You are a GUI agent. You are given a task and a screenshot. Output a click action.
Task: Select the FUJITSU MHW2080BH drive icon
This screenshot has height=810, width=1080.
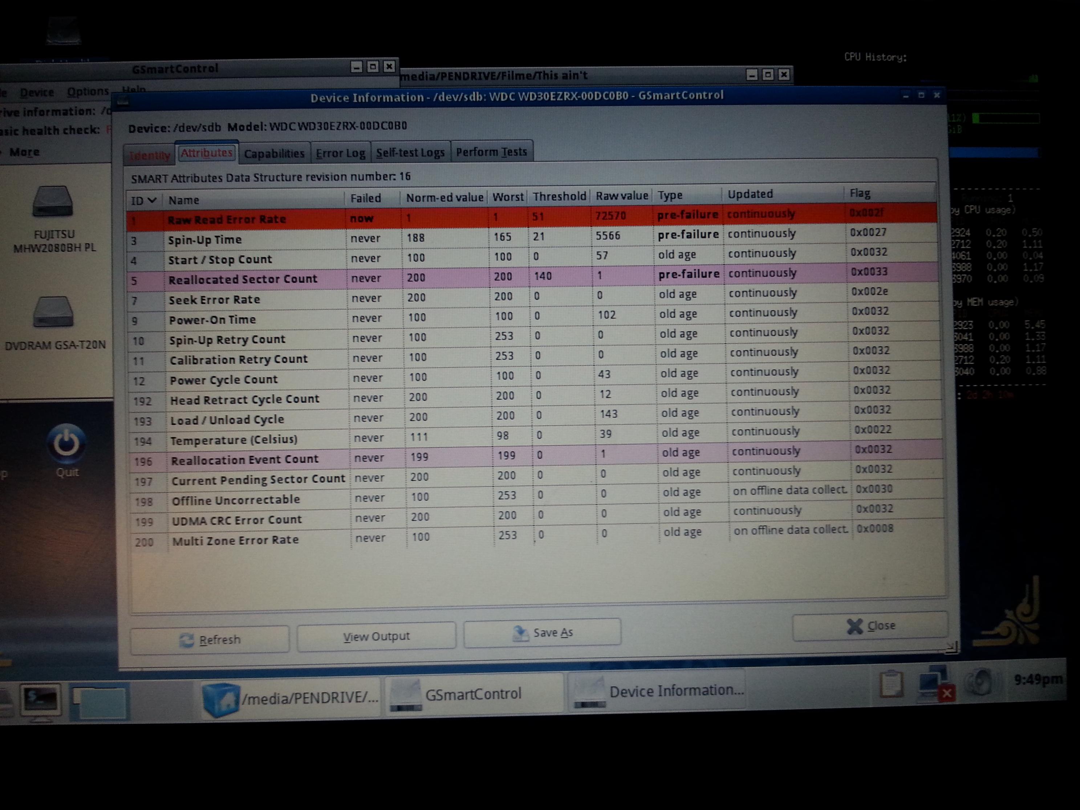[53, 202]
